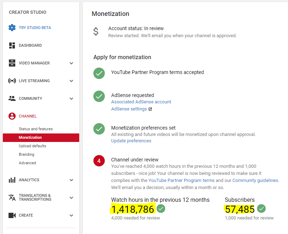Click the green check beside subscribers count
The image size is (288, 234).
tap(261, 209)
